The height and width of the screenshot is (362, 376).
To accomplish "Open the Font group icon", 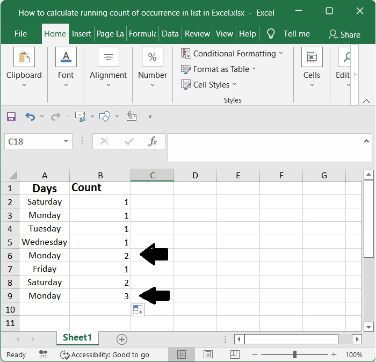I will [66, 57].
